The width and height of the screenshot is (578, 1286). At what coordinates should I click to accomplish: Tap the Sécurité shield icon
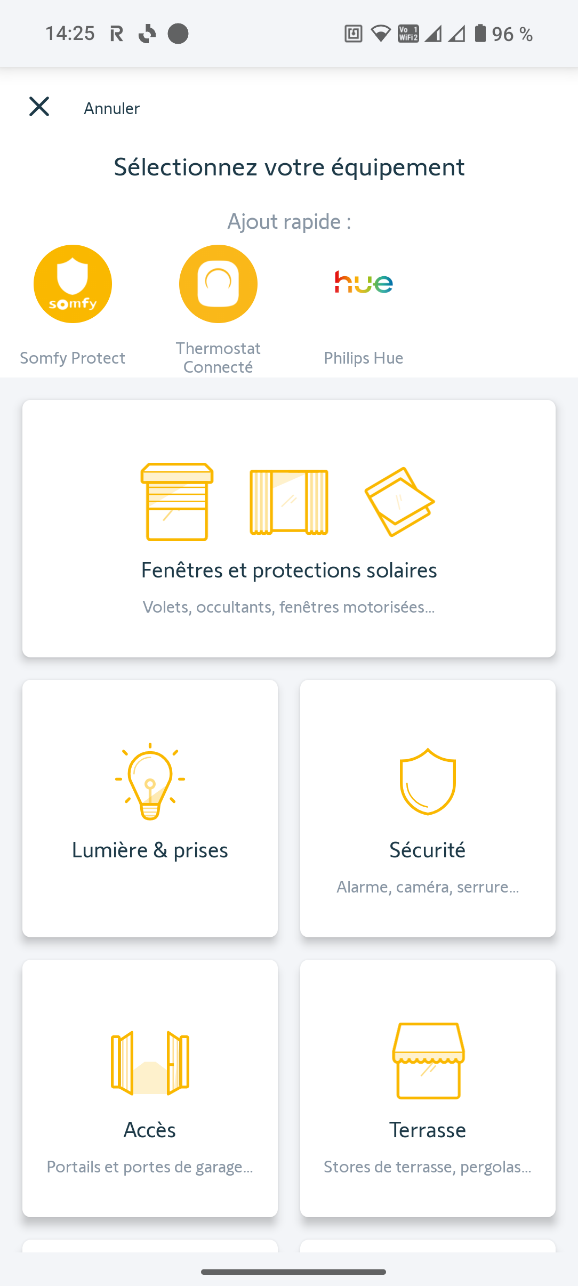click(x=428, y=781)
